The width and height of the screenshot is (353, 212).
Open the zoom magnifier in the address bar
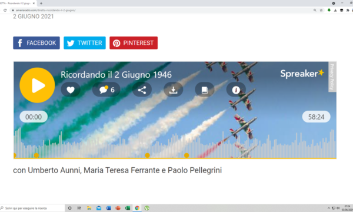click(x=315, y=10)
